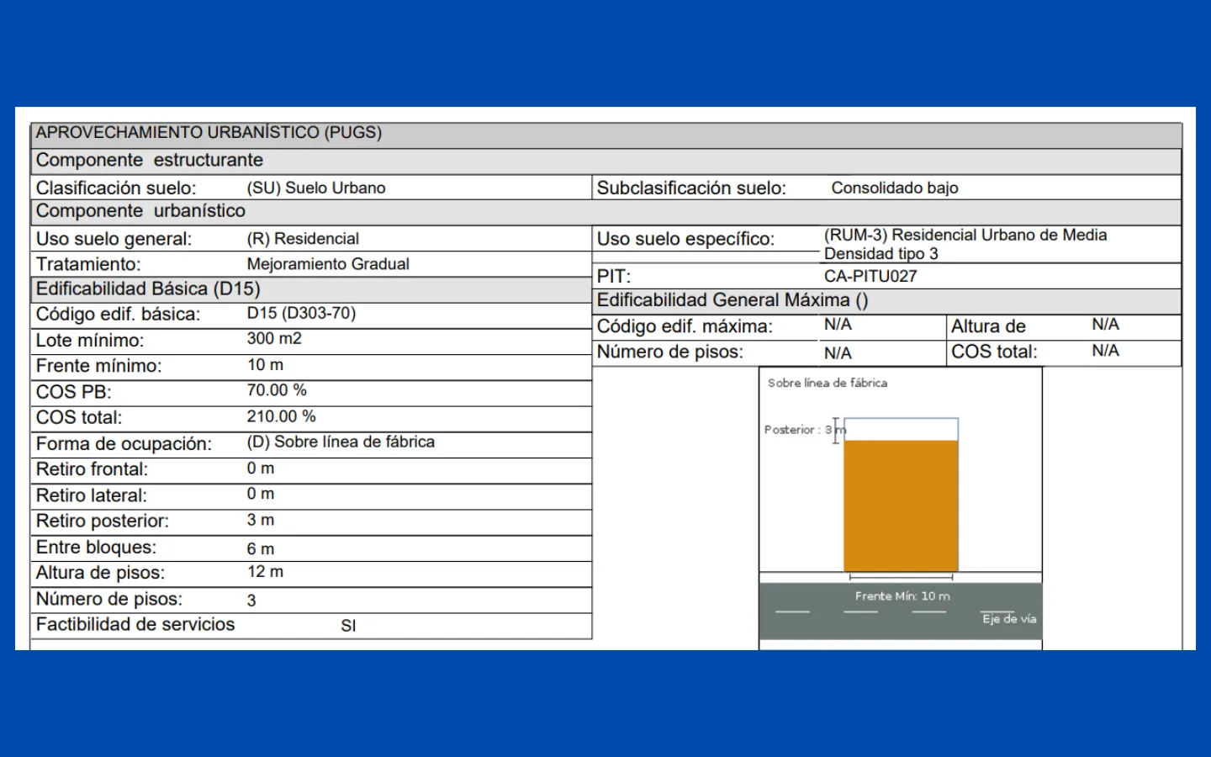Click the 'Altura de' label
This screenshot has height=757, width=1211.
point(988,326)
